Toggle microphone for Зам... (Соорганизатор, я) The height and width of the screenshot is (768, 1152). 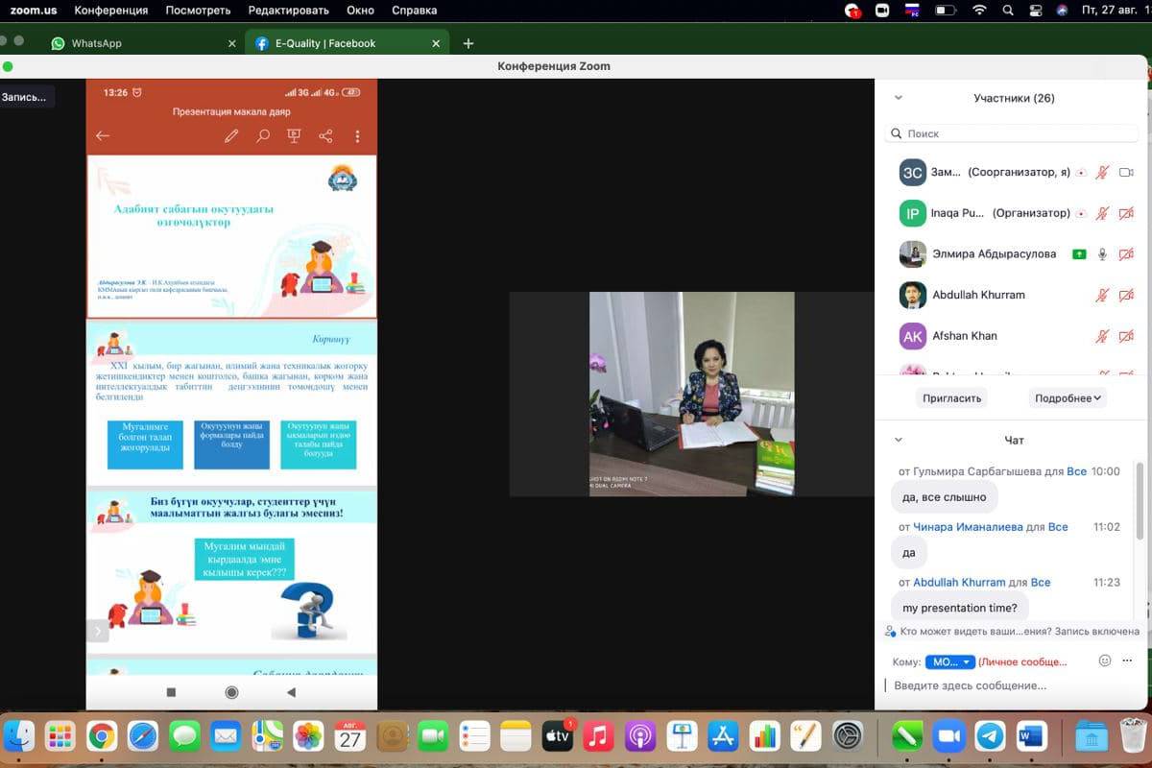pyautogui.click(x=1103, y=173)
